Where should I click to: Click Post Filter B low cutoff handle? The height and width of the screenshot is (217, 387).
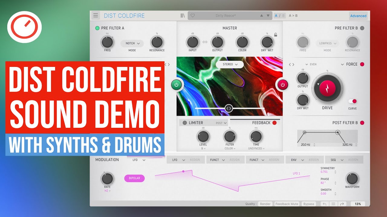coord(304,132)
